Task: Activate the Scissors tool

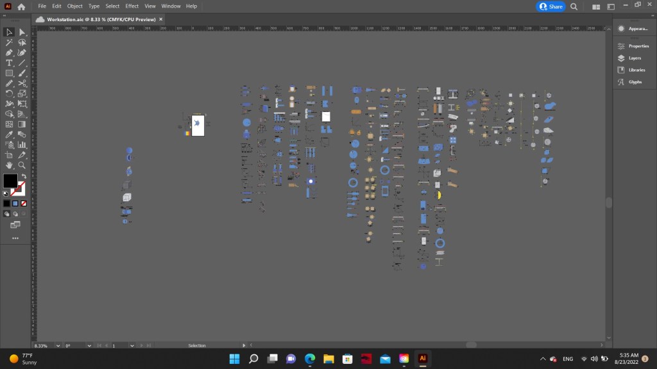Action: point(22,83)
